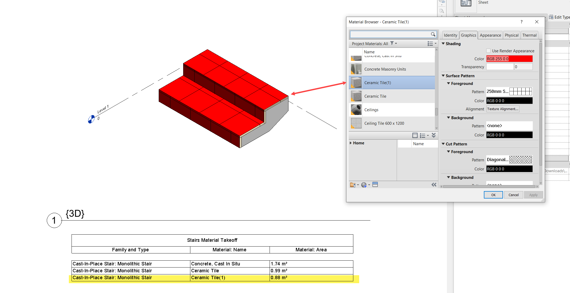
Task: Click the thumbnail view icon above Home
Action: (x=415, y=135)
